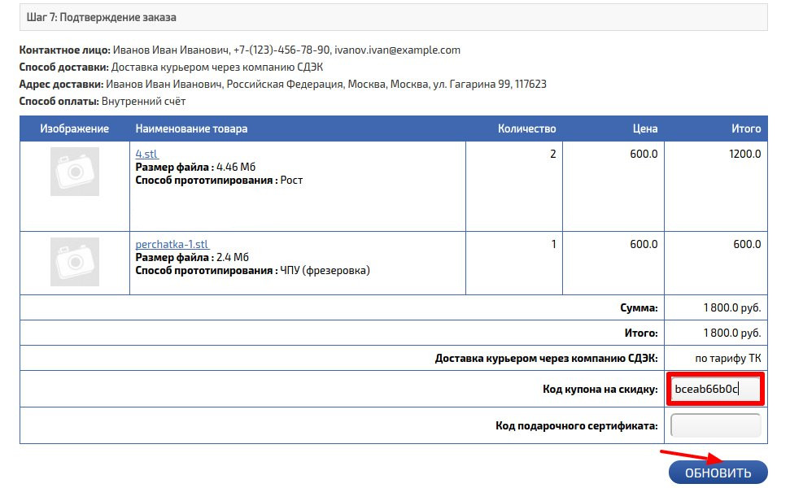This screenshot has width=790, height=488.
Task: Click the Контактное лицо line with ivanov.ivan@example.com
Action: [240, 50]
